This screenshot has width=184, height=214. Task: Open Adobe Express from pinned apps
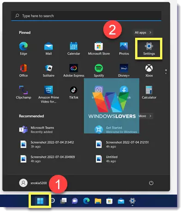click(x=74, y=71)
